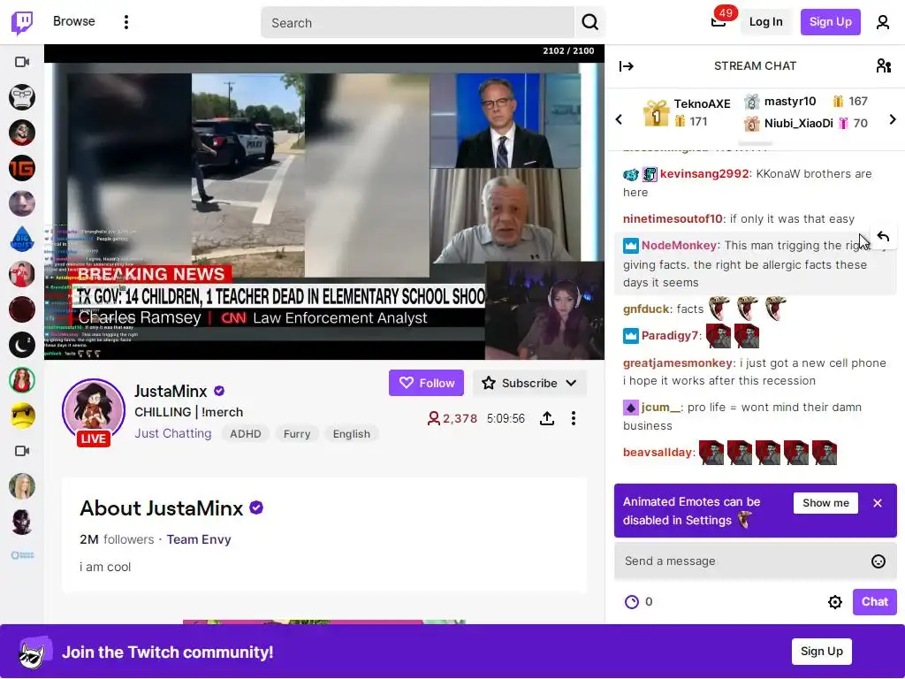
Task: Click the top Sign Up button
Action: [x=830, y=22]
